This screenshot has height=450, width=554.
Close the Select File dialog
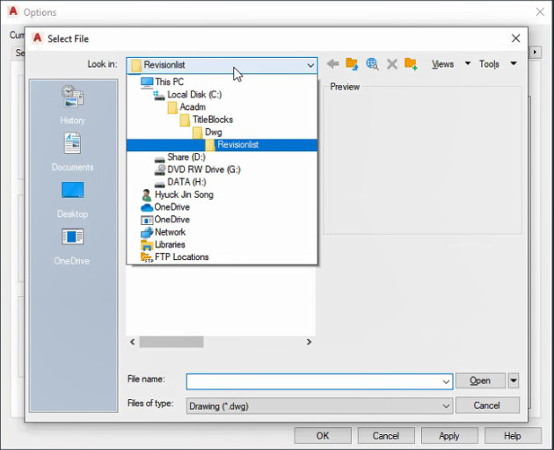tap(516, 38)
